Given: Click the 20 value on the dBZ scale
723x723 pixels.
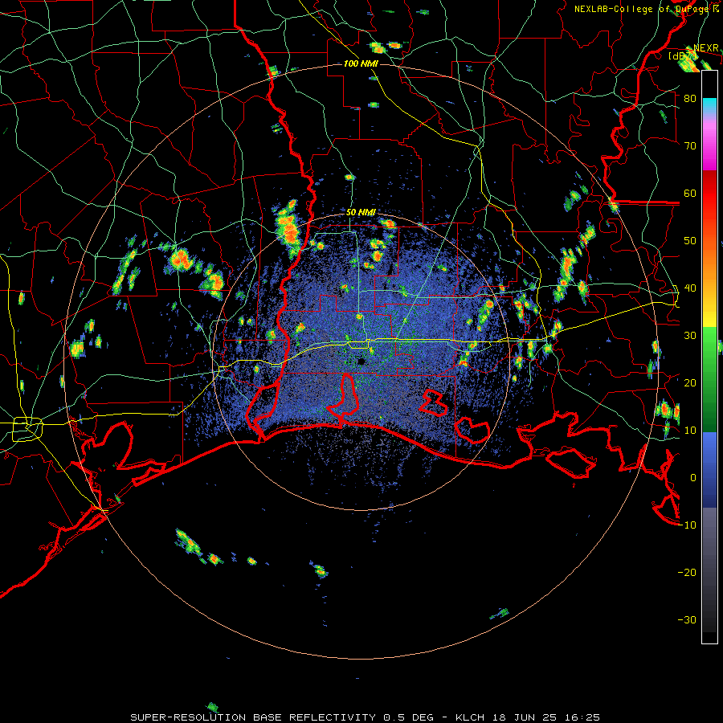Looking at the screenshot, I should [x=690, y=383].
